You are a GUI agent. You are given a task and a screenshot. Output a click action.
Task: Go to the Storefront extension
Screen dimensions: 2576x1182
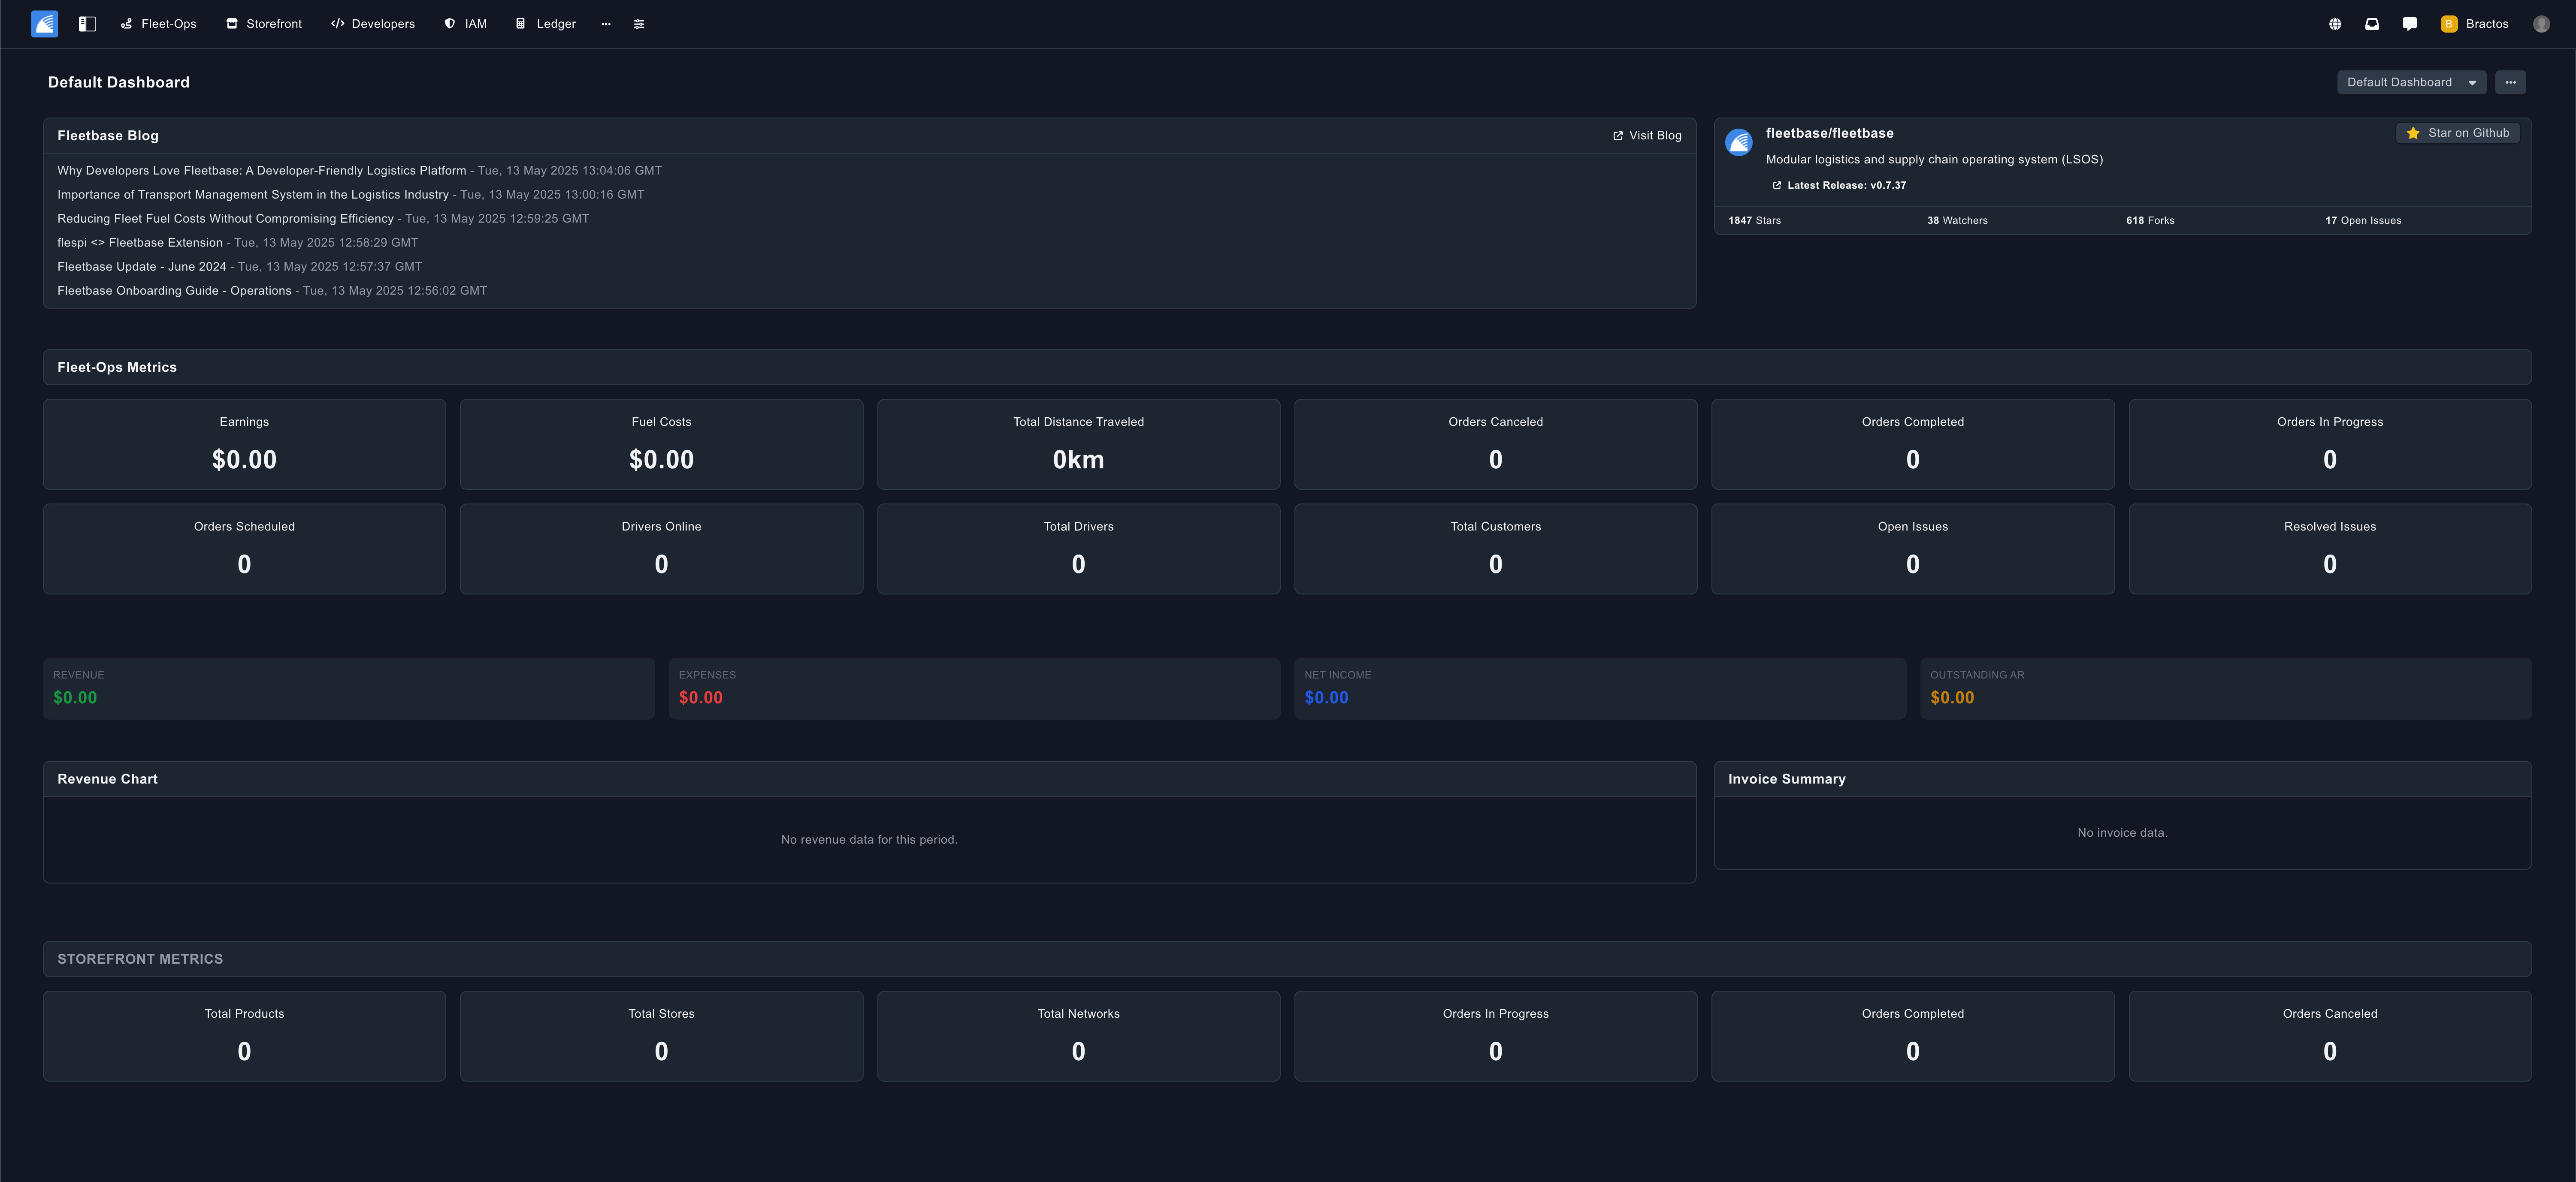pyautogui.click(x=264, y=24)
